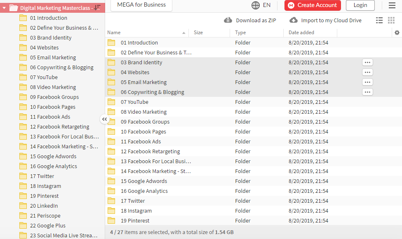The height and width of the screenshot is (239, 402).
Task: Click folder icon of 07 YouTube row
Action: tap(111, 102)
